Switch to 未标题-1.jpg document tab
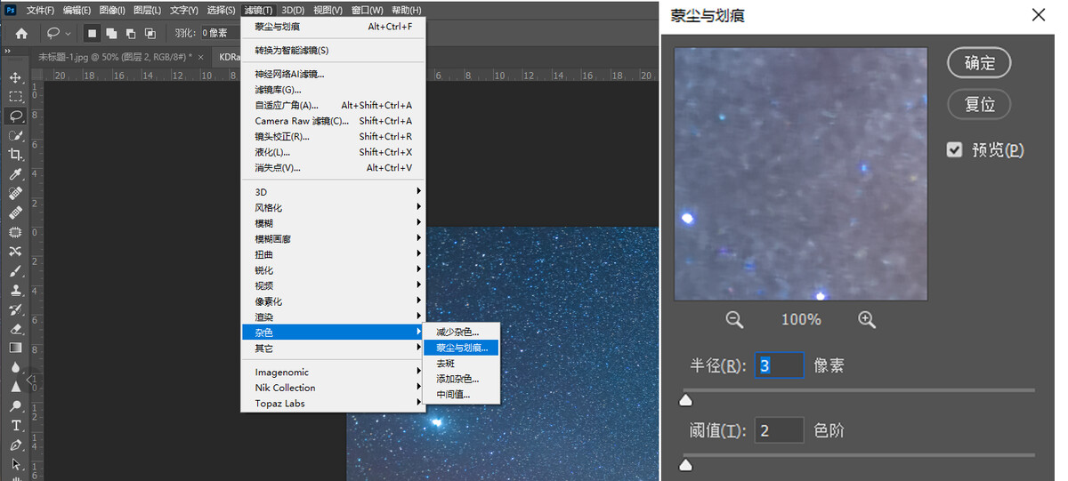1068x481 pixels. click(x=115, y=56)
